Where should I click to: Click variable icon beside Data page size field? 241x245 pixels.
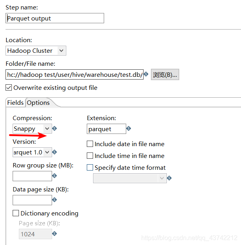click(x=54, y=200)
